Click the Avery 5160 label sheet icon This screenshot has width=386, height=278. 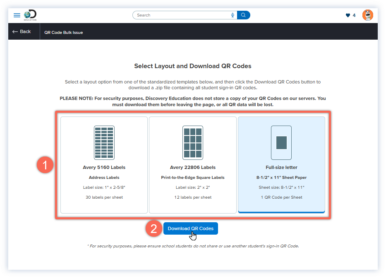click(103, 142)
